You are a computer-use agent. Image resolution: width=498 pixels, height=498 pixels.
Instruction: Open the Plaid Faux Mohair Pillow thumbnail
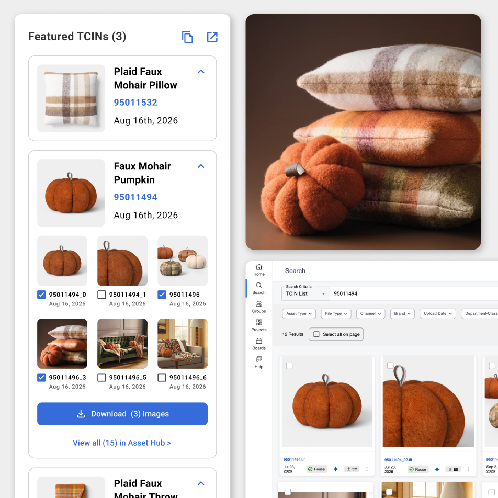71,98
